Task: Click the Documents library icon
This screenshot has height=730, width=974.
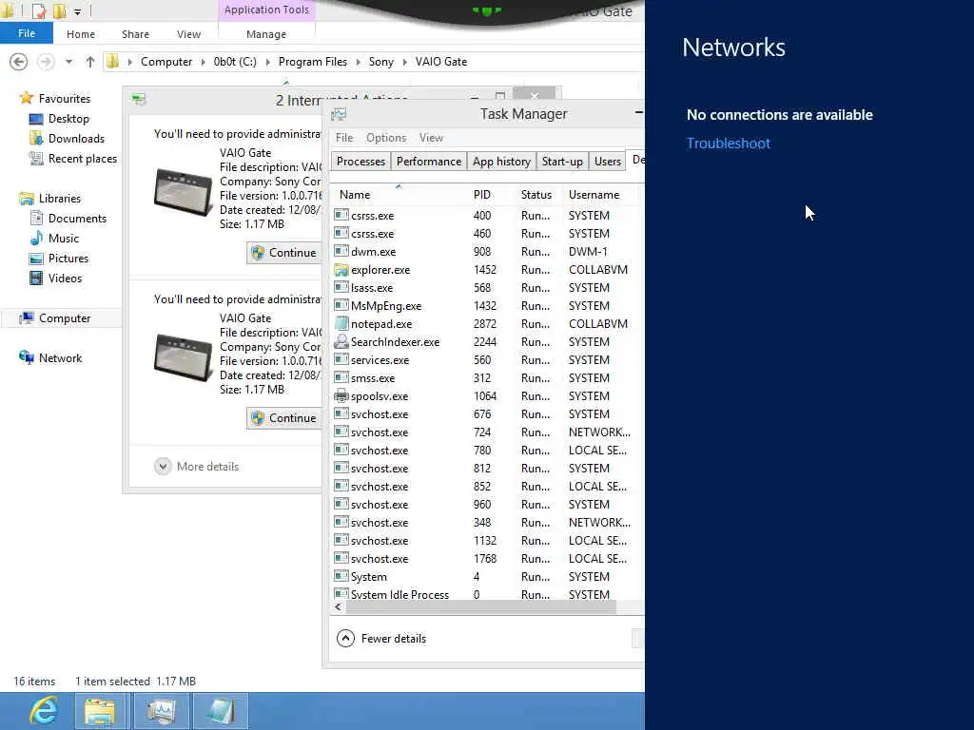Action: tap(36, 218)
